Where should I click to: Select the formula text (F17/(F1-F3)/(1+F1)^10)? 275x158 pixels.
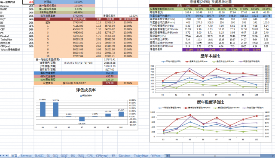point(78,63)
